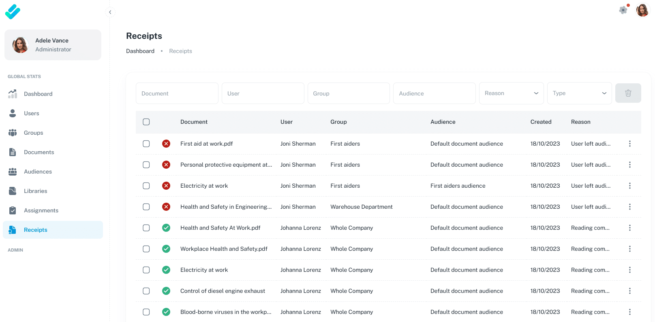Image resolution: width=655 pixels, height=322 pixels.
Task: Click the Warehouse Department group cell
Action: point(362,207)
